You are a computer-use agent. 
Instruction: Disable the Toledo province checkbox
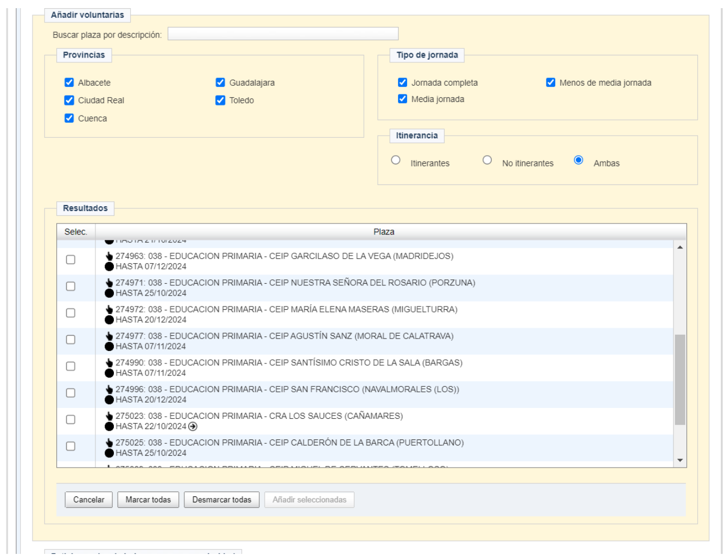pos(220,100)
